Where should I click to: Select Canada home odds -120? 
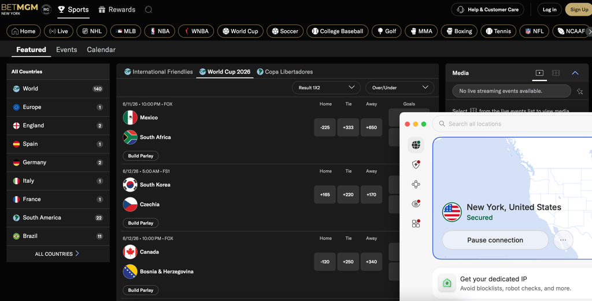pos(325,262)
